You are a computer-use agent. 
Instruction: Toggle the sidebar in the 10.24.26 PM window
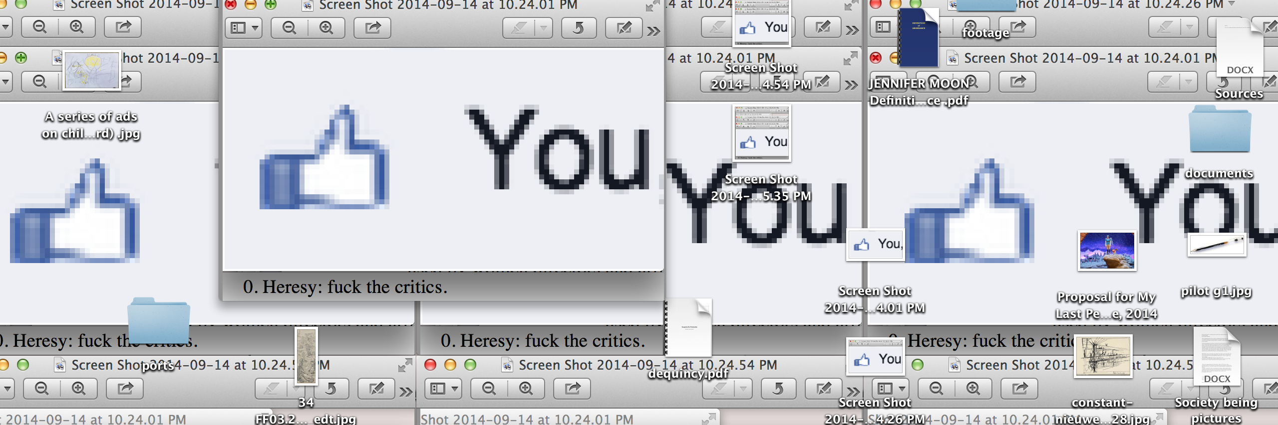pyautogui.click(x=883, y=28)
